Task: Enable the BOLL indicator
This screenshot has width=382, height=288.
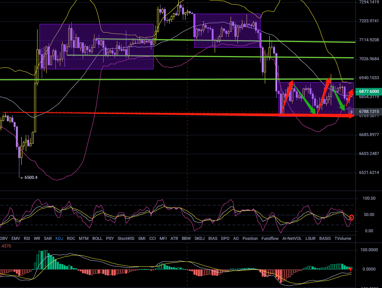Action: [x=97, y=238]
